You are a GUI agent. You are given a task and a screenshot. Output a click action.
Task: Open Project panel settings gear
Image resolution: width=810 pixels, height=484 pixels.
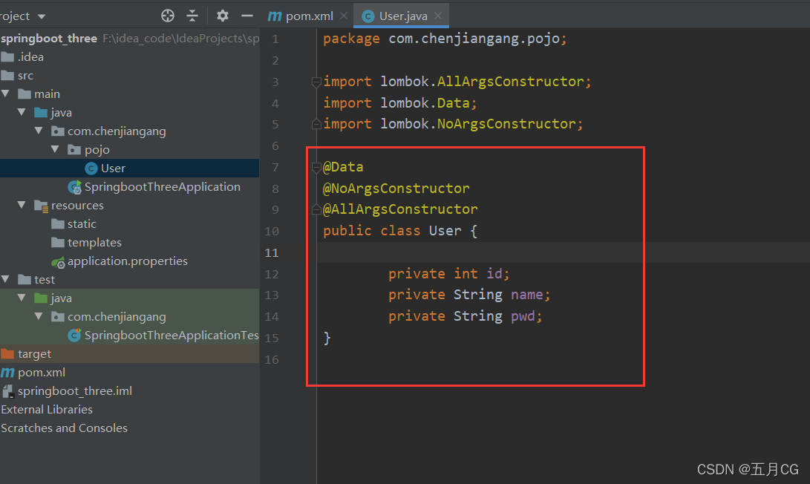click(223, 16)
